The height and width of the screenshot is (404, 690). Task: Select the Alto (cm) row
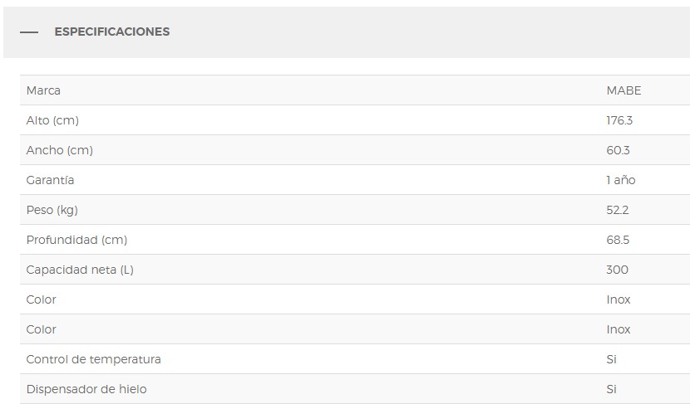click(x=355, y=120)
